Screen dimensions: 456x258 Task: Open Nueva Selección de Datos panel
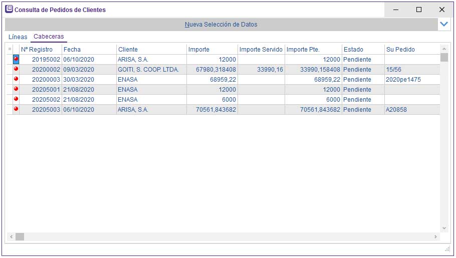click(x=221, y=24)
